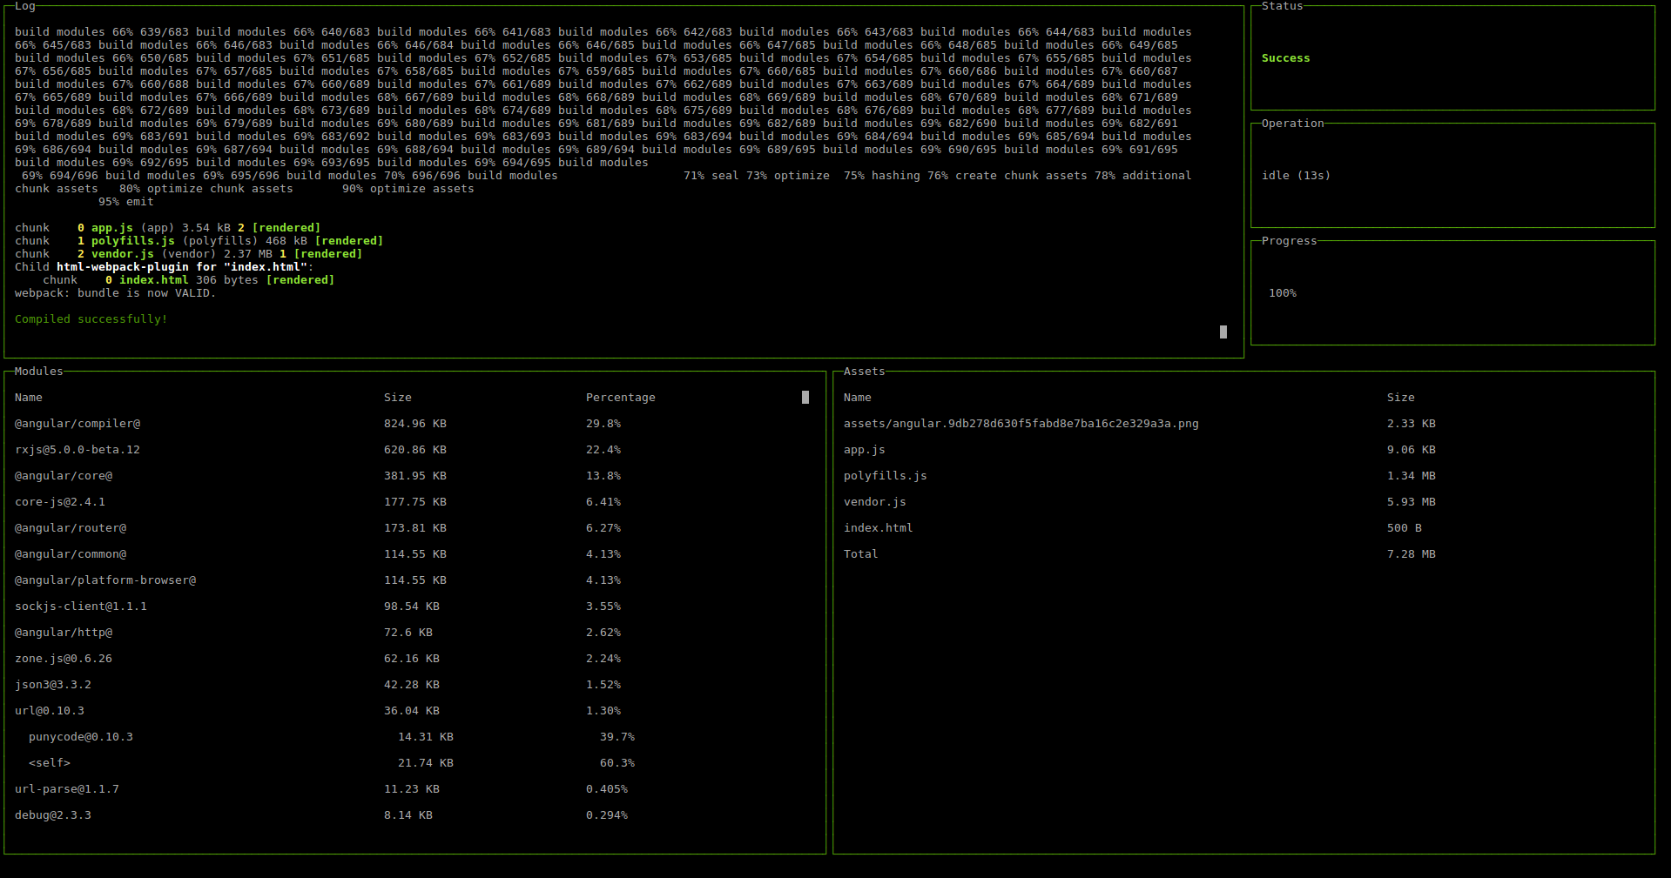Select the vendor.js asset row
The height and width of the screenshot is (878, 1671).
[x=1244, y=502]
